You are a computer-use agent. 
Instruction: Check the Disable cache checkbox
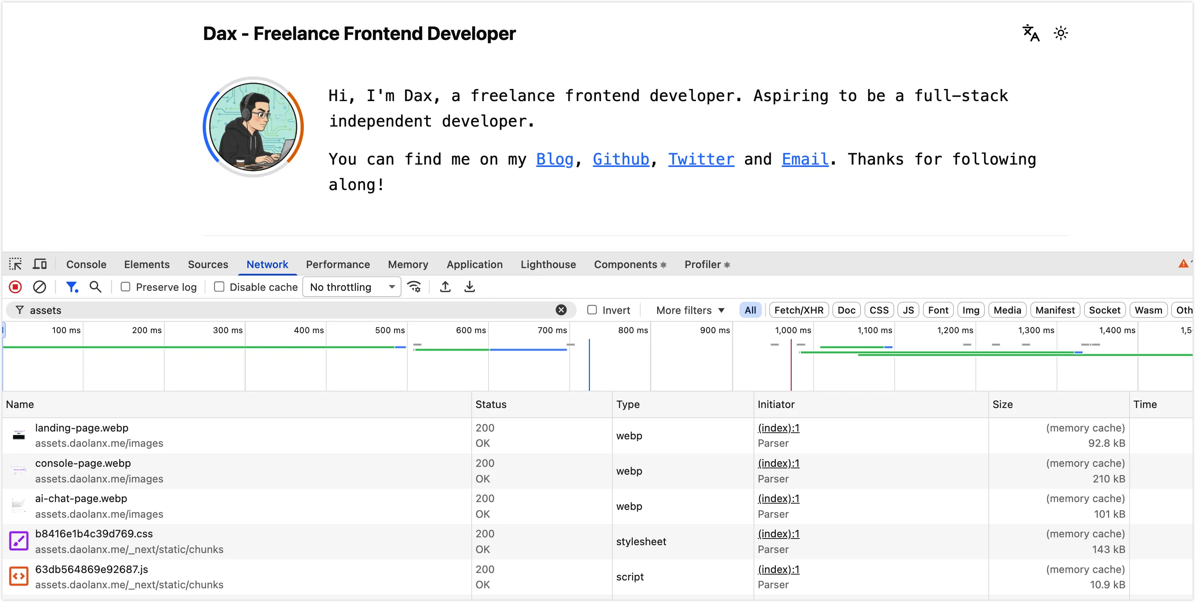[x=219, y=287]
